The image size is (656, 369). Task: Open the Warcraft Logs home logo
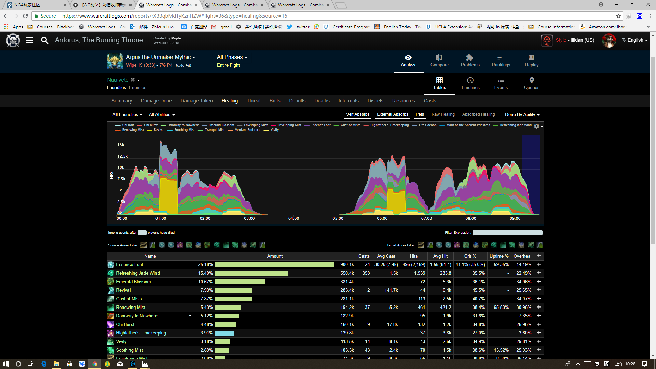13,40
